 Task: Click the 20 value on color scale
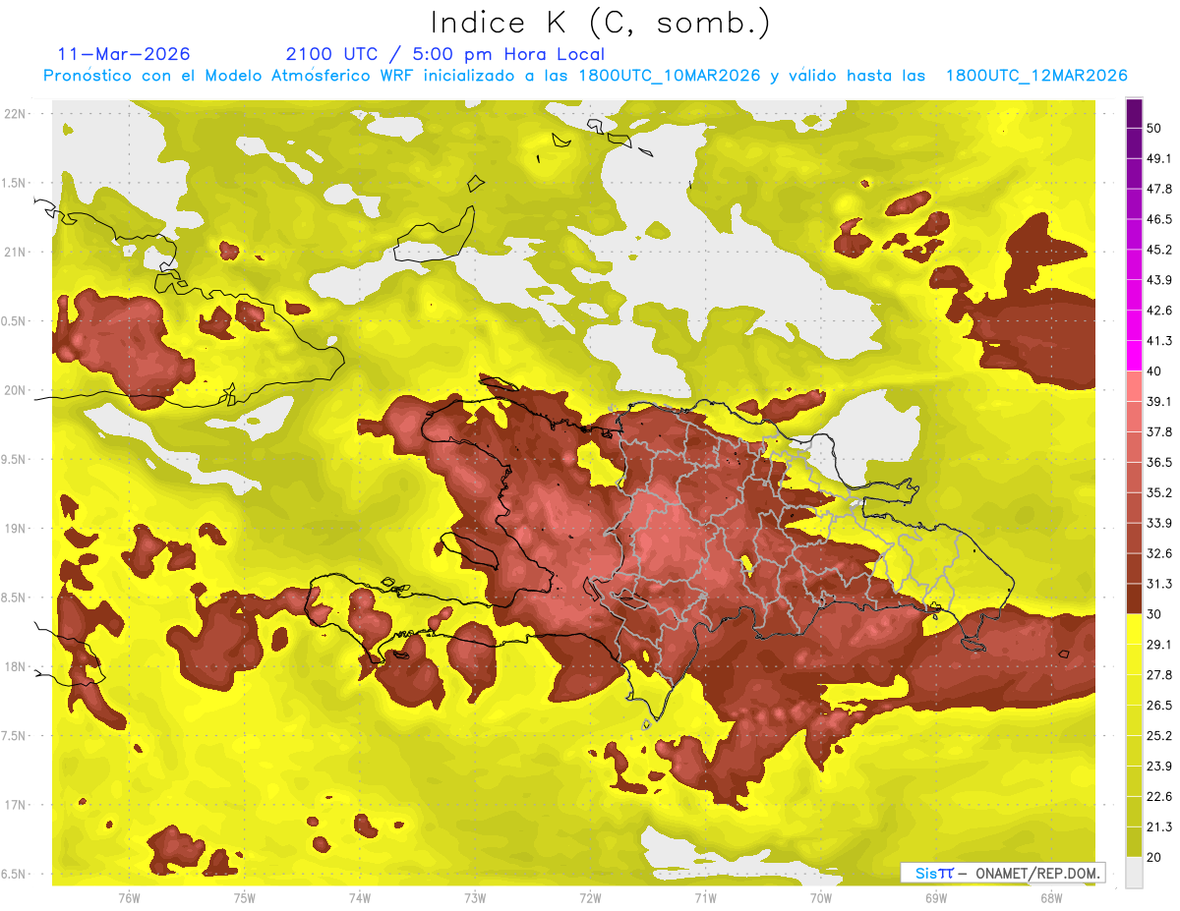(1154, 857)
